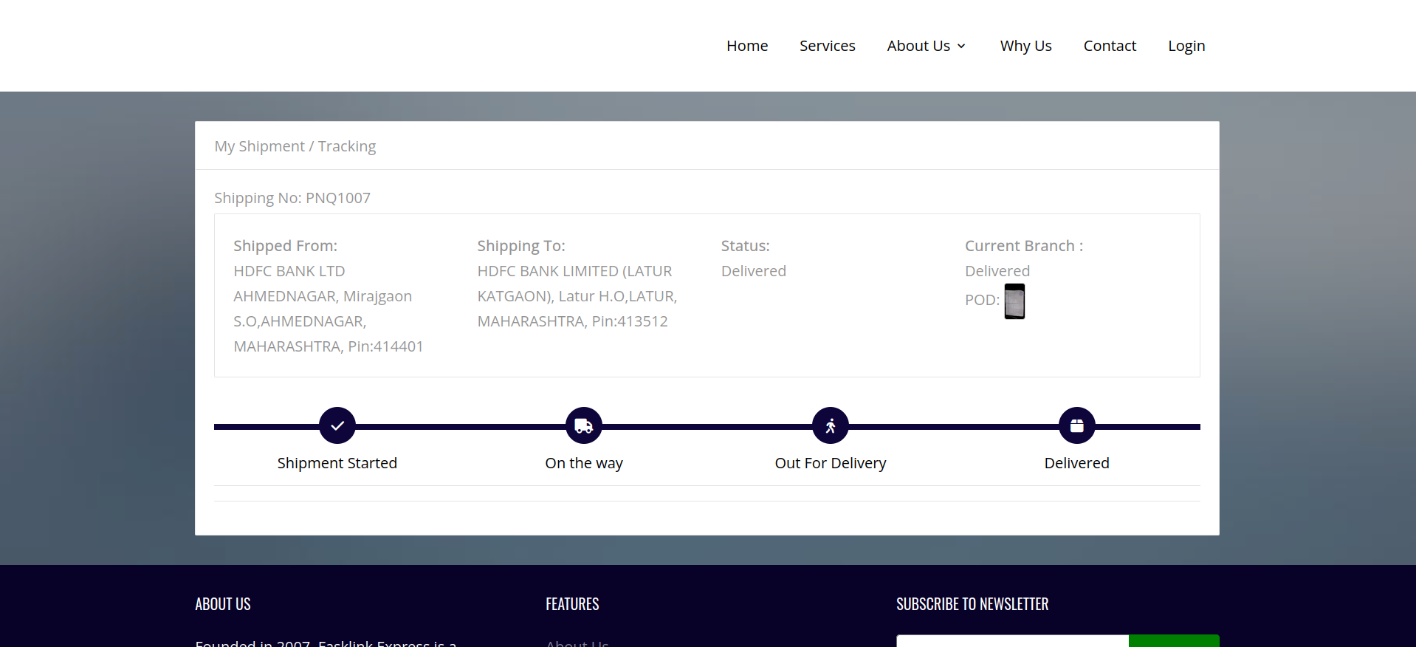Screen dimensions: 1416x647
Task: Click the Out For Delivery label
Action: click(x=831, y=463)
